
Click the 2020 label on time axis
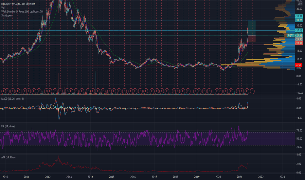tap(218, 177)
